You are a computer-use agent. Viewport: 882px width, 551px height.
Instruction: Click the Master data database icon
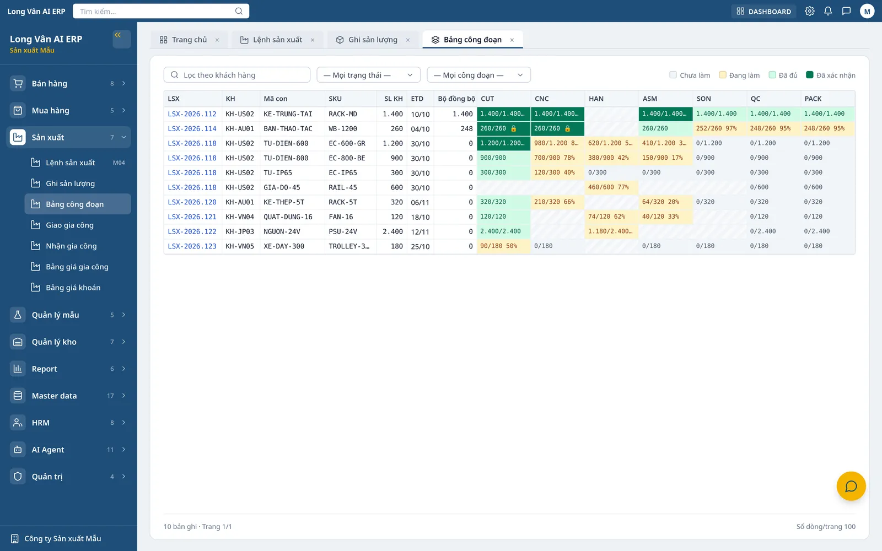click(x=18, y=396)
